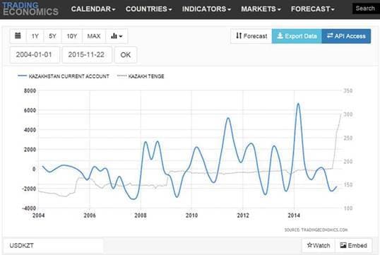380x255 pixels.
Task: Click the Forecast button with arrows icon
Action: pos(251,36)
